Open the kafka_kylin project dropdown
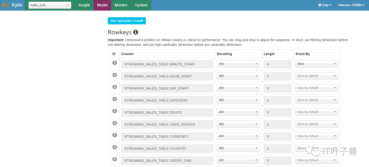The width and height of the screenshot is (369, 167). 50,5
